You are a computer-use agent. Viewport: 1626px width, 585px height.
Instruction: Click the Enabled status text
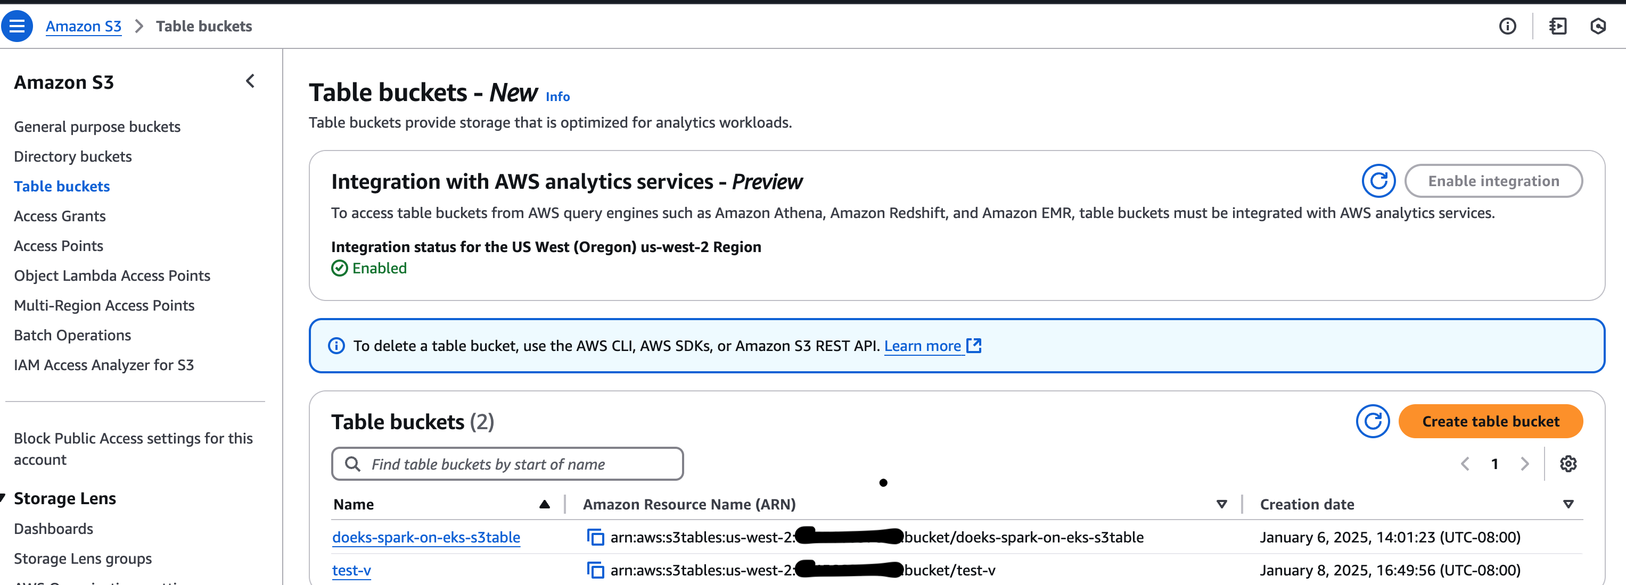tap(380, 268)
